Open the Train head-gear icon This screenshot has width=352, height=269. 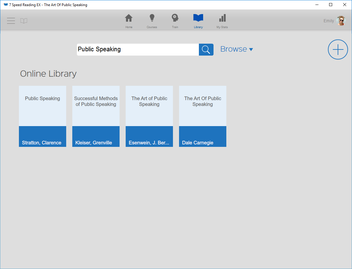coord(175,19)
